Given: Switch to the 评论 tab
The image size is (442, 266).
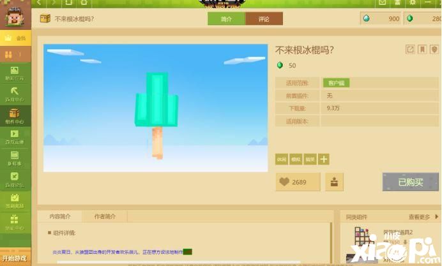Looking at the screenshot, I should coord(264,18).
